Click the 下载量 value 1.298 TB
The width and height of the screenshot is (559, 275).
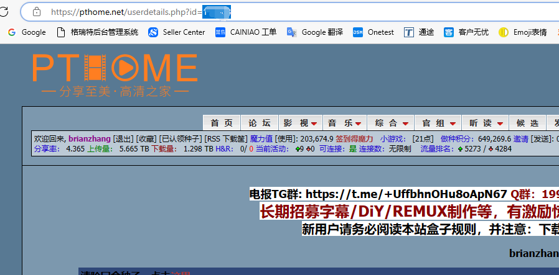198,149
